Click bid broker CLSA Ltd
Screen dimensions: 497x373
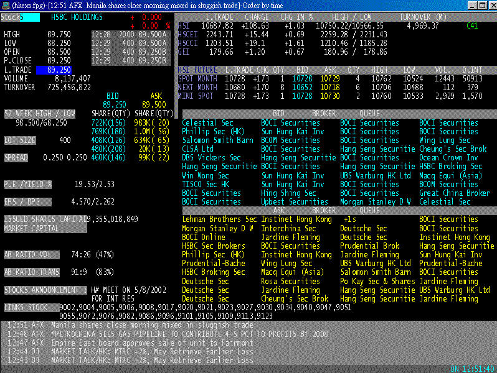[198, 149]
